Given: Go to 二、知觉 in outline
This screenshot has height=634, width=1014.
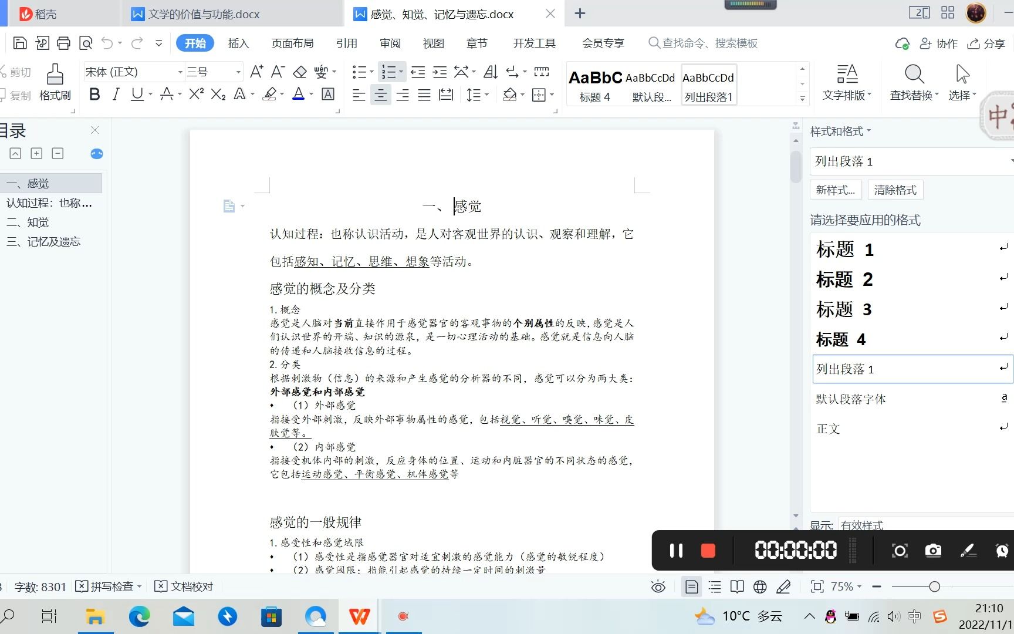Looking at the screenshot, I should click(x=28, y=222).
